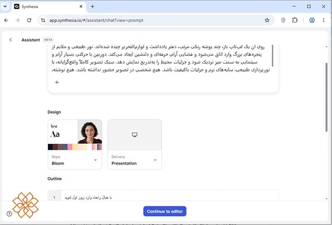
Task: Click the Persian prompt text area
Action: point(160,58)
